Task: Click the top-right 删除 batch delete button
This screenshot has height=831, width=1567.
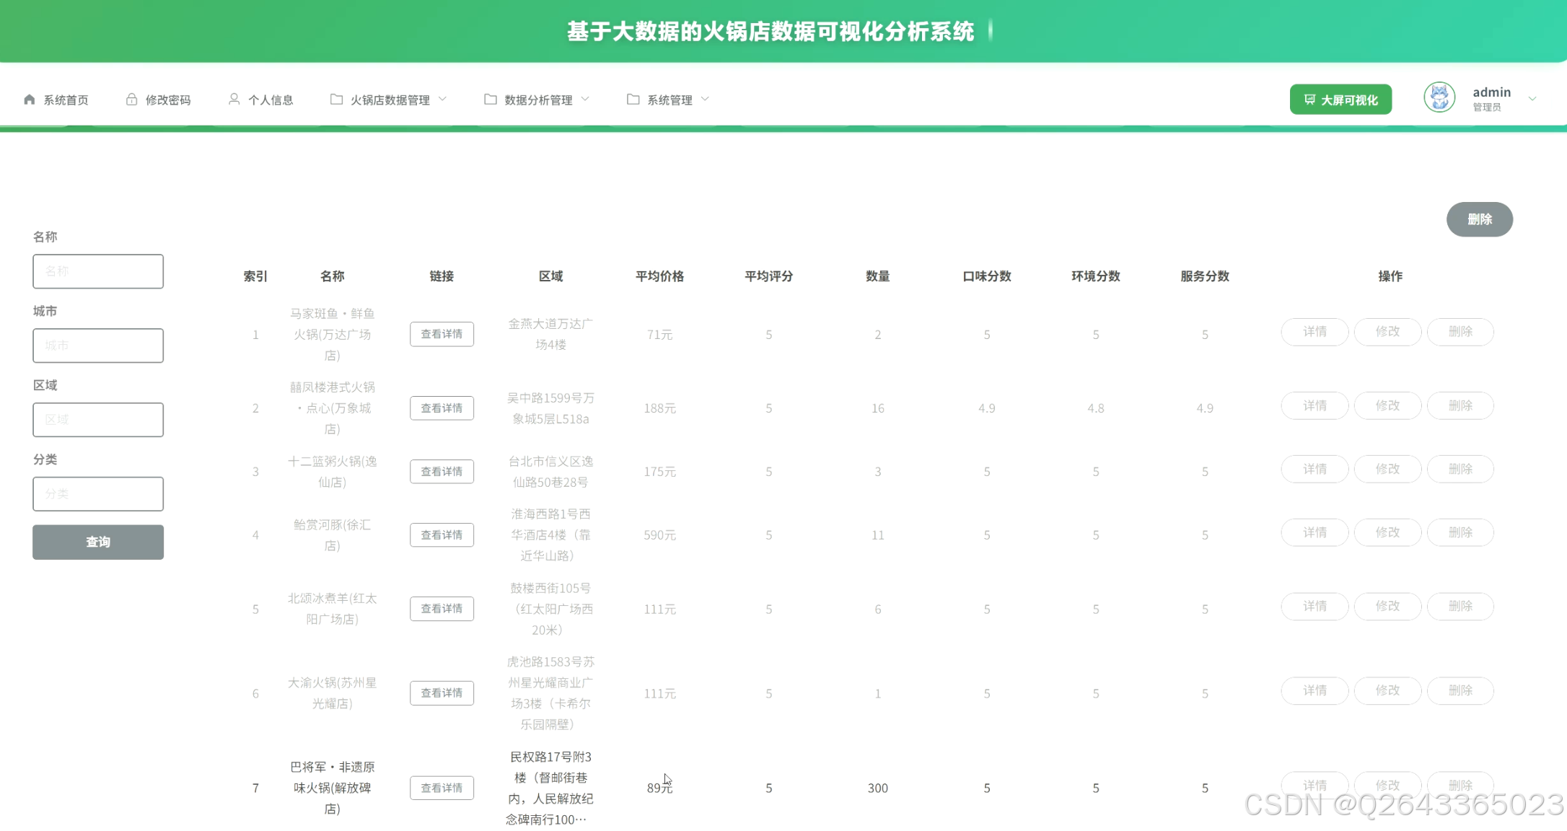Action: (x=1479, y=219)
